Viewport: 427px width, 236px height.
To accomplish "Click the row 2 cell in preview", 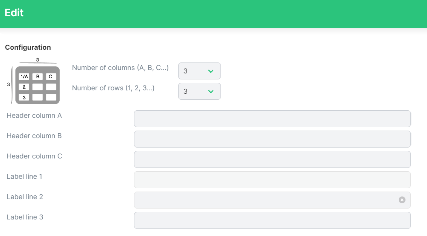I will coord(24,87).
